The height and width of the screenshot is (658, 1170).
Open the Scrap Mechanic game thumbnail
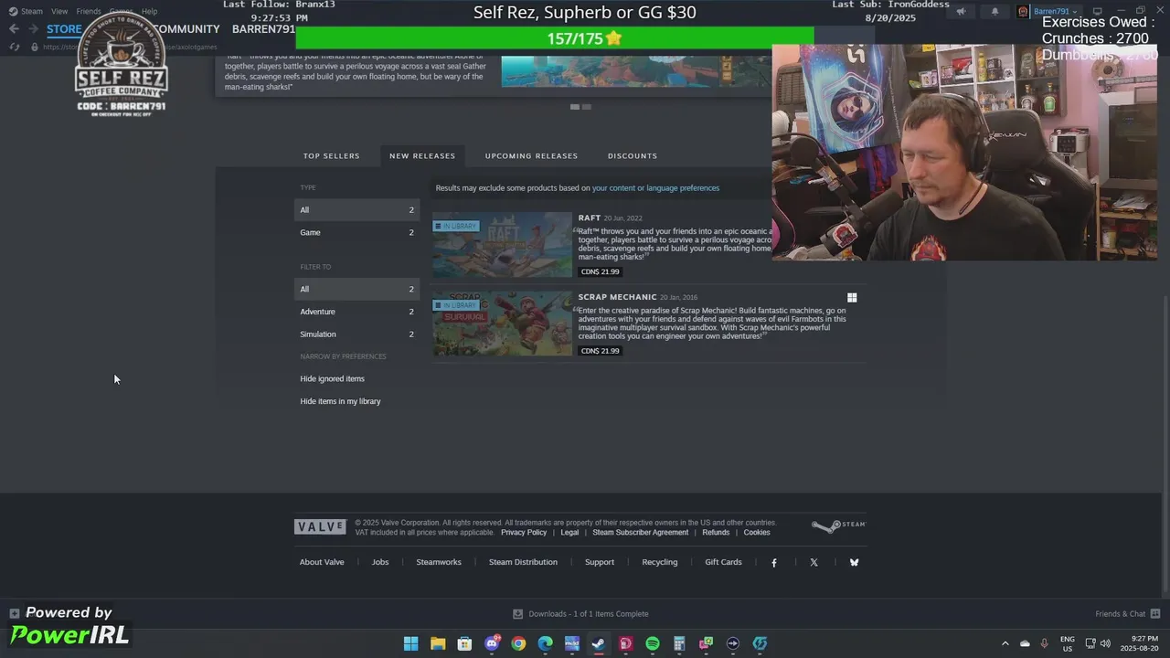point(502,324)
